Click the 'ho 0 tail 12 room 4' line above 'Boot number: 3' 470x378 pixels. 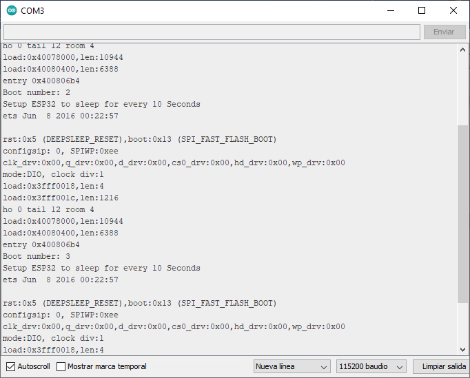[48, 209]
